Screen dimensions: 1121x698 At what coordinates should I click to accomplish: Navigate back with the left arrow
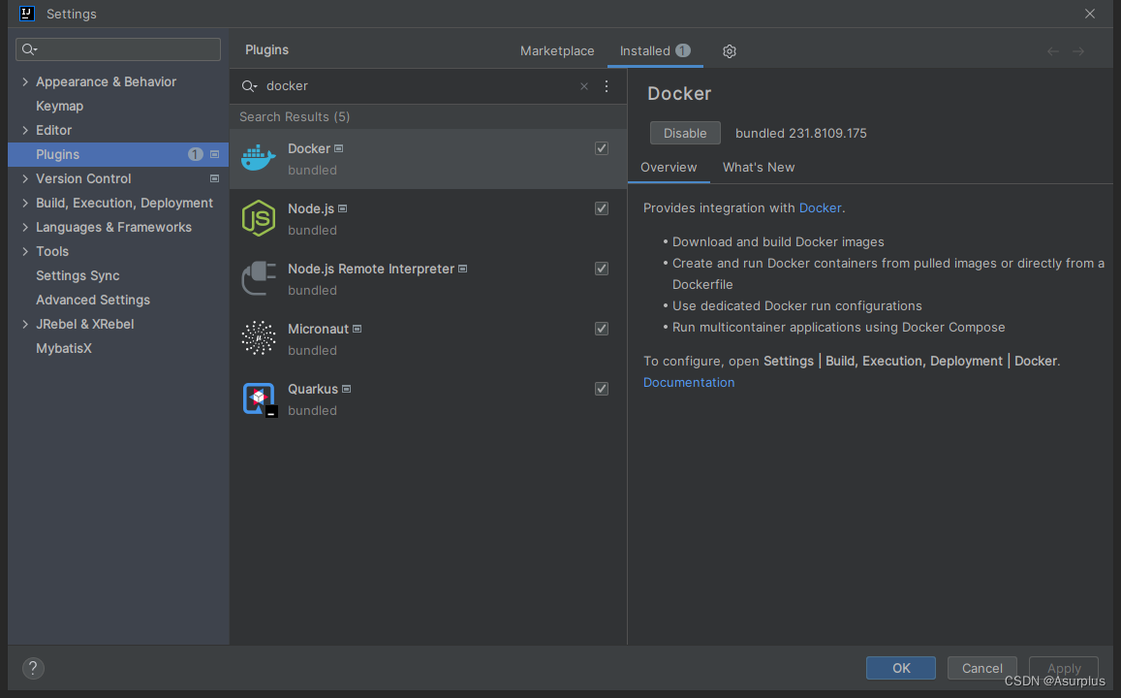tap(1053, 51)
